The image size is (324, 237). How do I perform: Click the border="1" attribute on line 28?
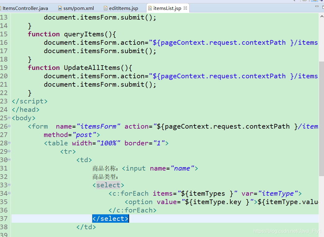click(145, 143)
